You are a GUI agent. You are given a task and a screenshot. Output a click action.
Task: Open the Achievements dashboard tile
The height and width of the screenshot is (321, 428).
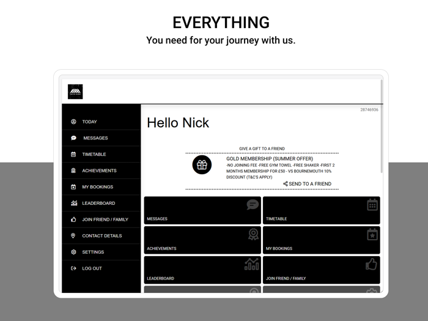click(x=202, y=240)
